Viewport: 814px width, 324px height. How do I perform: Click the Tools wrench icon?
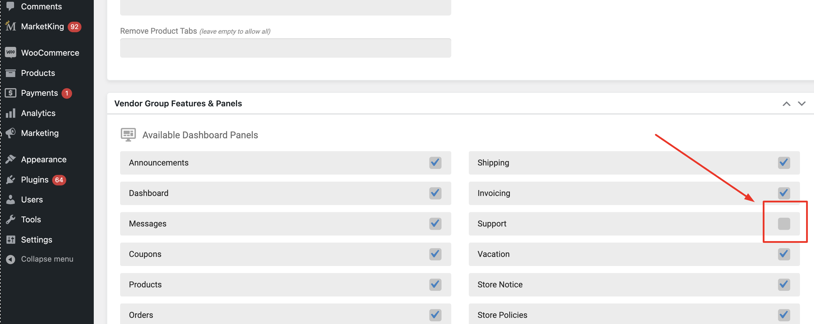[x=11, y=219]
